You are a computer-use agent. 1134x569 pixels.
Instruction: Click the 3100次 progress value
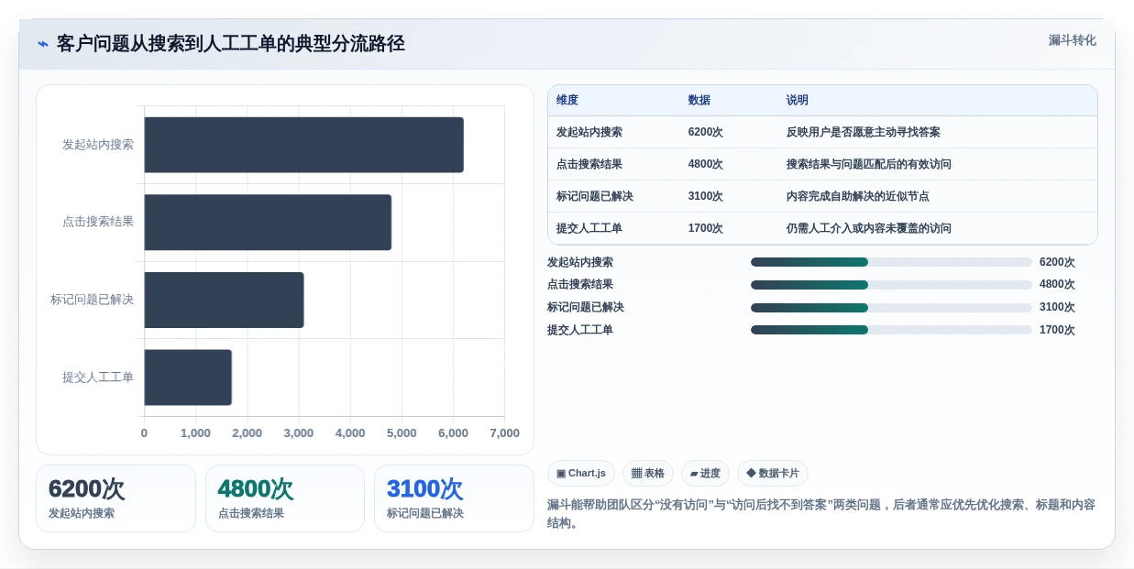point(1057,308)
